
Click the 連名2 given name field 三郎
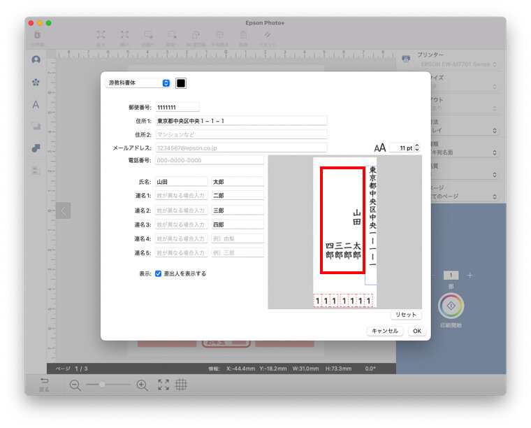point(238,211)
